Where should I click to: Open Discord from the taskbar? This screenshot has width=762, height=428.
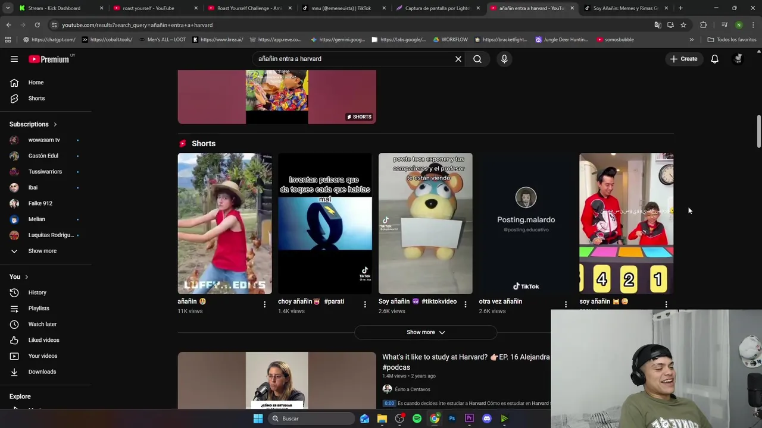(487, 418)
